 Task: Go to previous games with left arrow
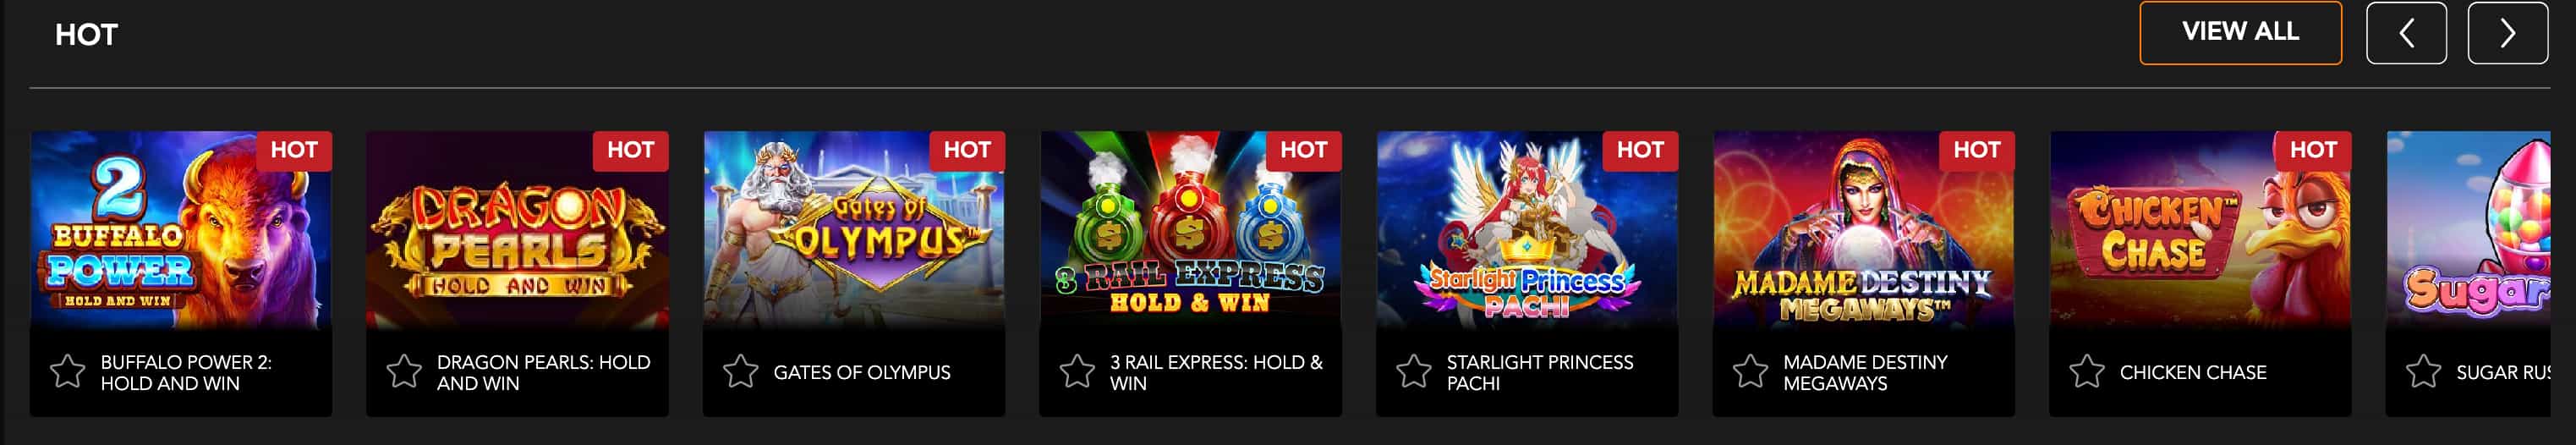click(2406, 33)
